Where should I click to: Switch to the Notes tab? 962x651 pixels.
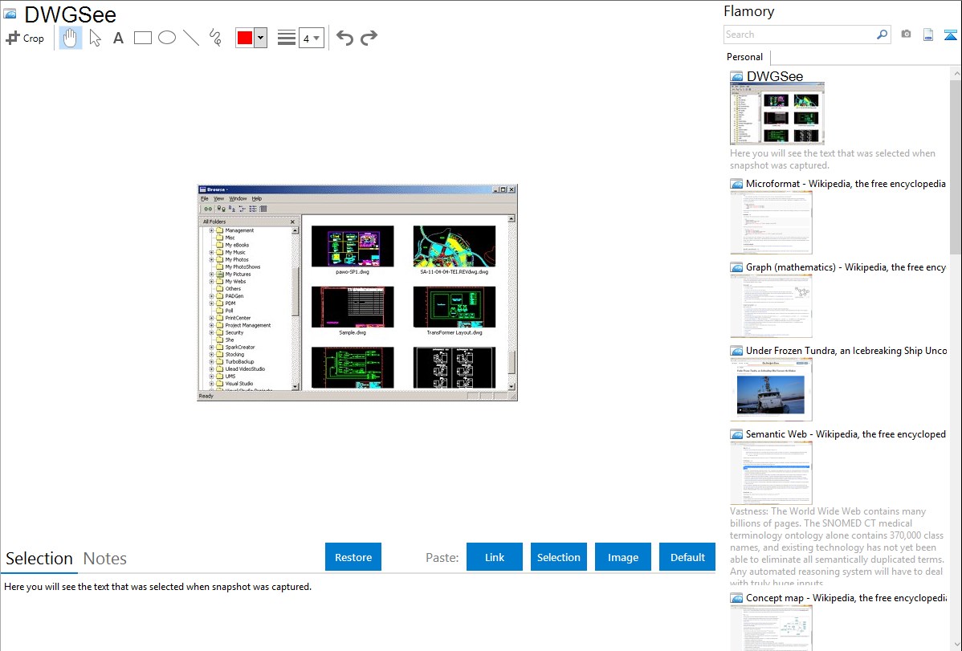pyautogui.click(x=105, y=559)
